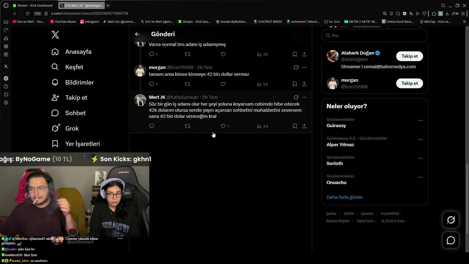Toggle the browser VPN badge
469x264 pixels.
[x=37, y=14]
